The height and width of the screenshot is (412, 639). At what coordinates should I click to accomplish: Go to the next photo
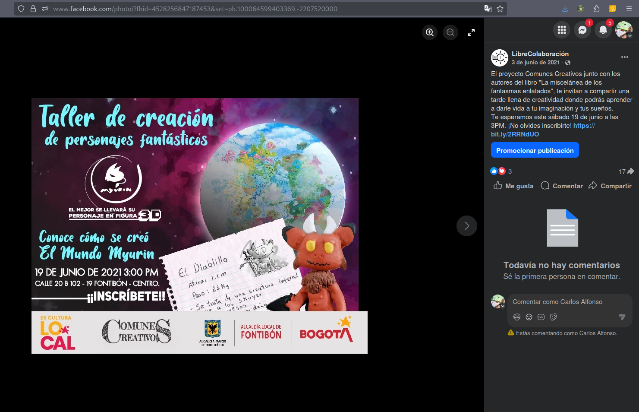(467, 226)
